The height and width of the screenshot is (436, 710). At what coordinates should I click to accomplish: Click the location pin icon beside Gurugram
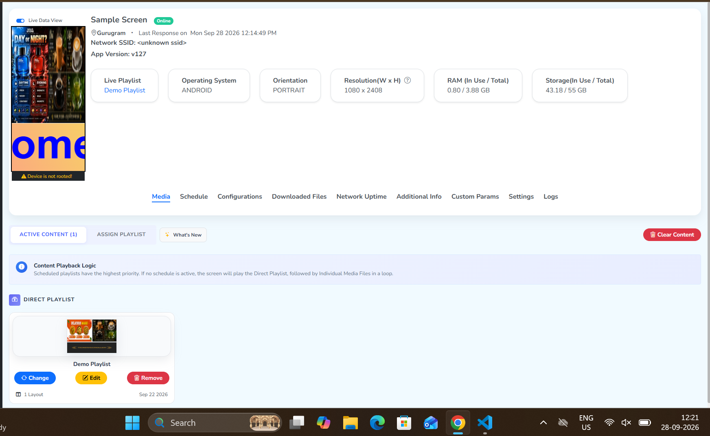[94, 33]
